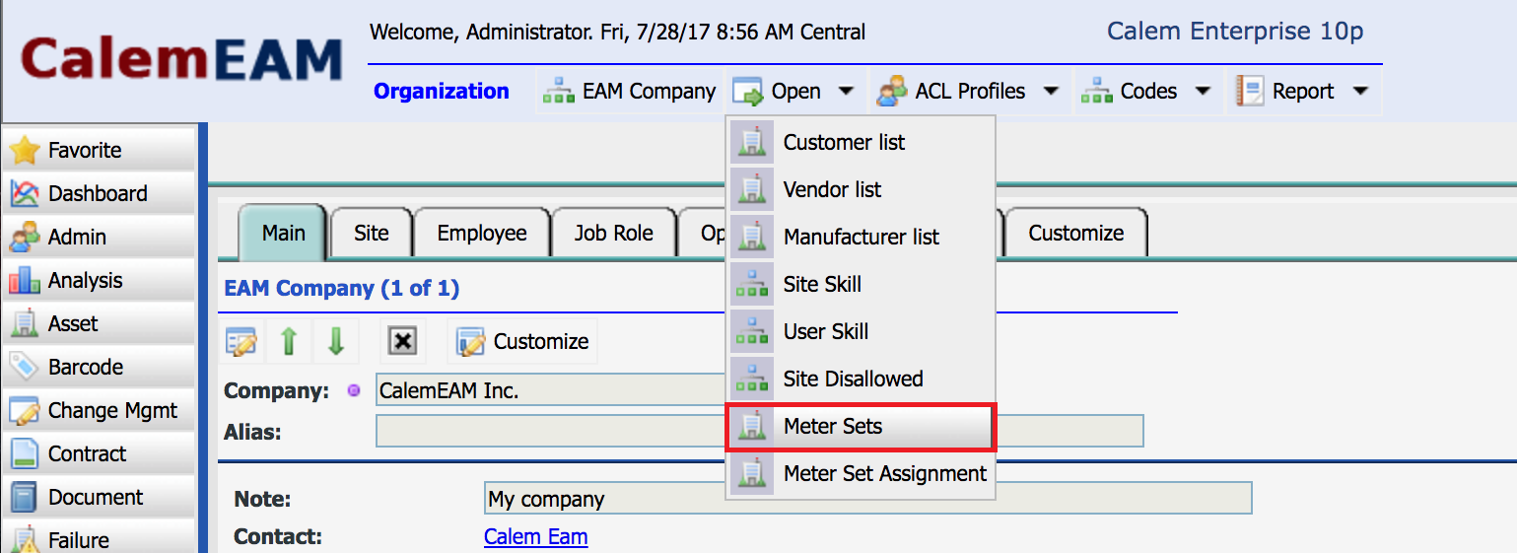Switch to the Main tab
This screenshot has width=1517, height=553.
click(284, 234)
